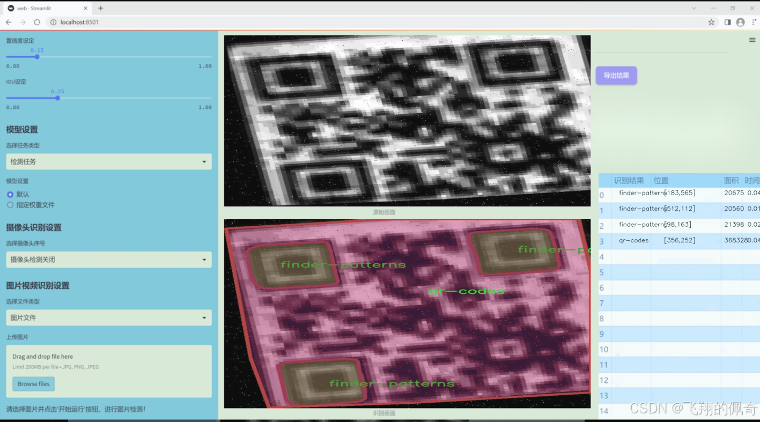Open the 摄像头检测关闭 camera dropdown

109,260
